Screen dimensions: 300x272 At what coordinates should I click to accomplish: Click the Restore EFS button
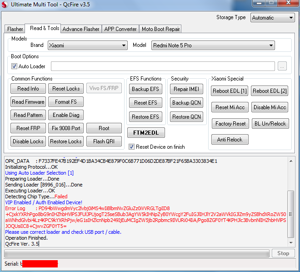coord(145,117)
